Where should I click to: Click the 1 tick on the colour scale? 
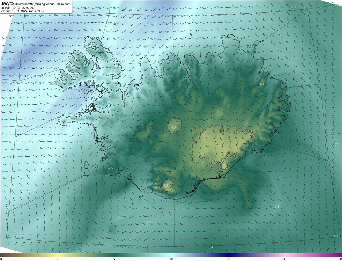click(57, 259)
